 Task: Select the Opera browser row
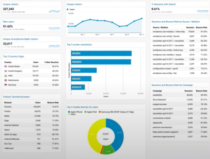(x=32, y=130)
